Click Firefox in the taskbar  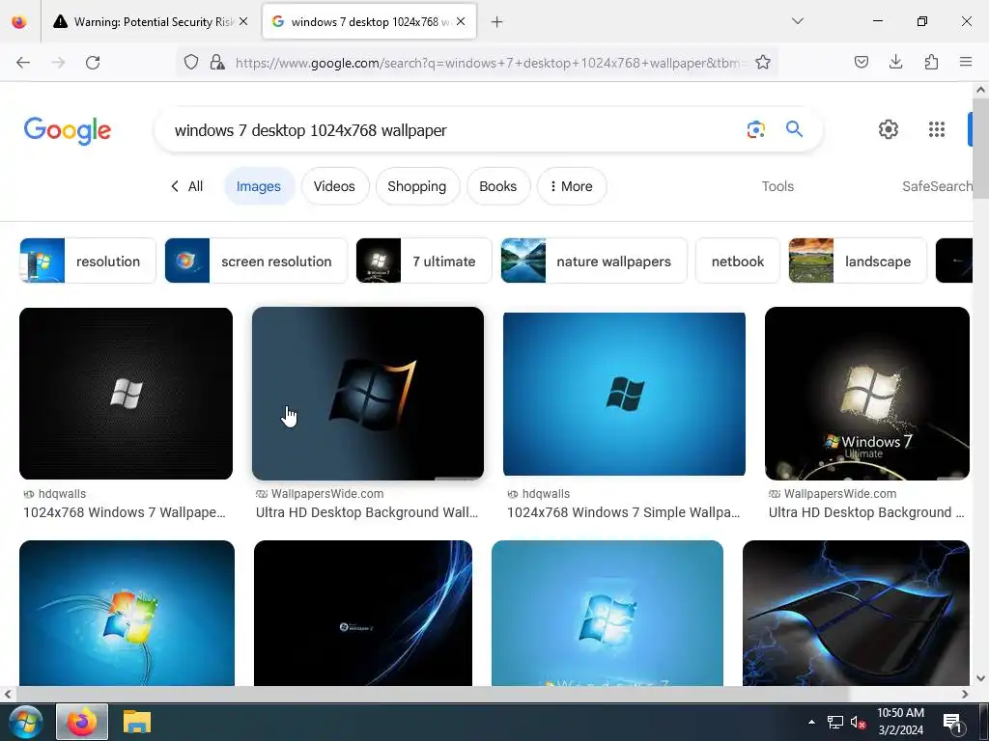tap(82, 722)
